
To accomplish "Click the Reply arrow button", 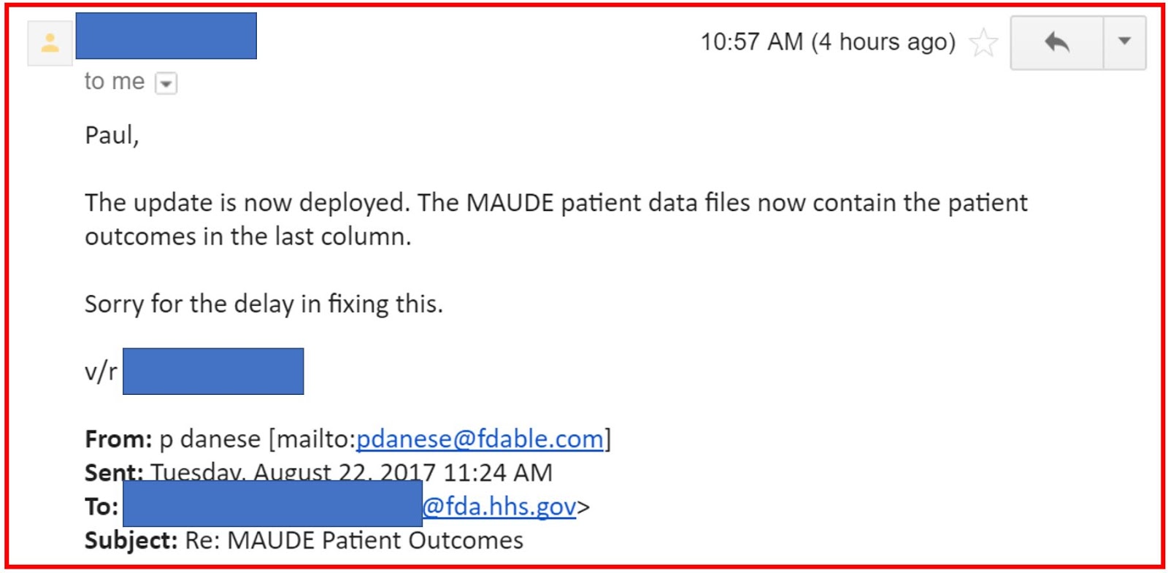I will (x=1056, y=42).
